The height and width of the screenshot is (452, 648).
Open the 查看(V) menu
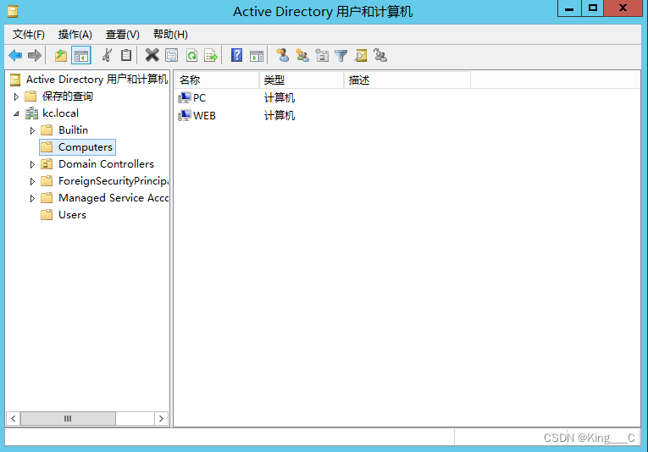point(122,34)
